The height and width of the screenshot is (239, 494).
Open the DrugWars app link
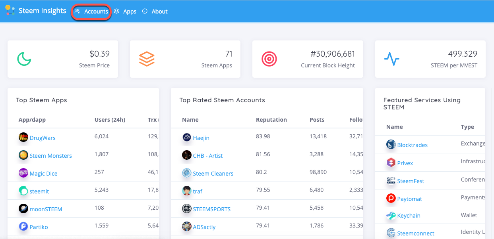tap(43, 138)
